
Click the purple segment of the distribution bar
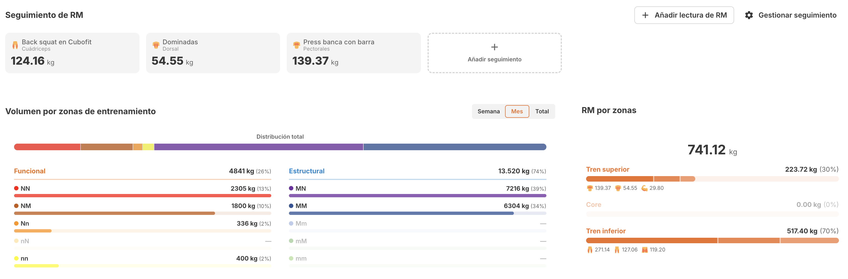click(x=258, y=147)
